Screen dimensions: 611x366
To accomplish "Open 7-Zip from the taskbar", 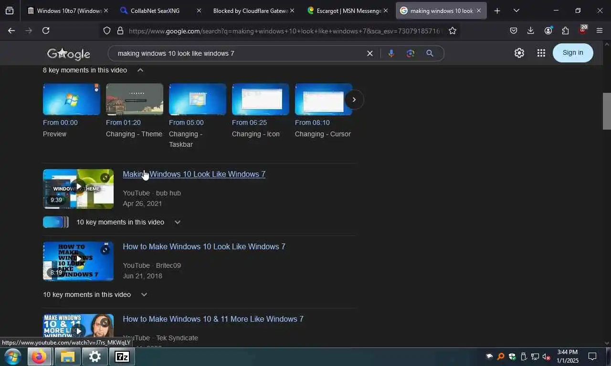I will click(x=122, y=356).
